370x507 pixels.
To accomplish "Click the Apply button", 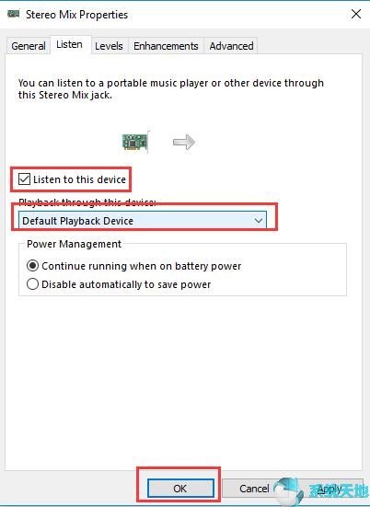I will tap(330, 488).
